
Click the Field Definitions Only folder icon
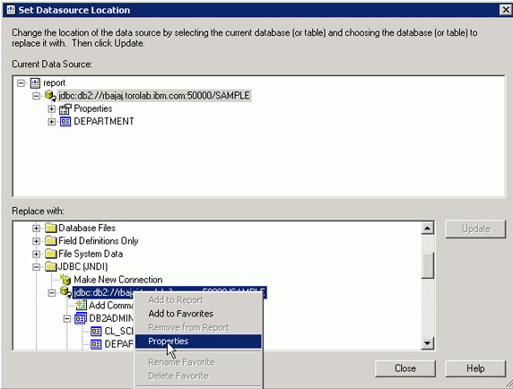tap(51, 241)
